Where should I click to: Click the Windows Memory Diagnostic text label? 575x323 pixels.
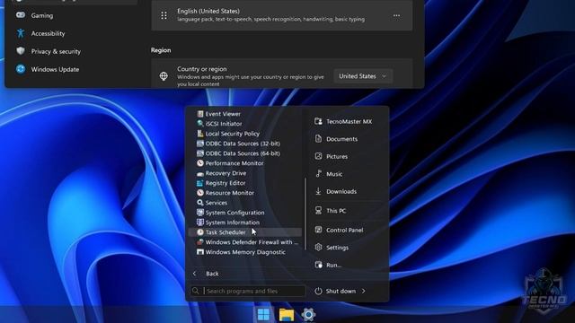[245, 252]
